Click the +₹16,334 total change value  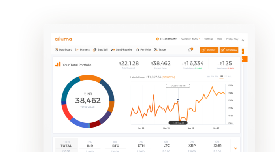(192, 63)
